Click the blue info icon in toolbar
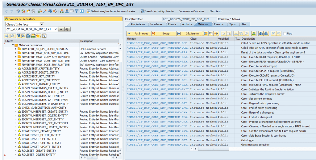Viewport: 316px width, 160px height. 82,11
